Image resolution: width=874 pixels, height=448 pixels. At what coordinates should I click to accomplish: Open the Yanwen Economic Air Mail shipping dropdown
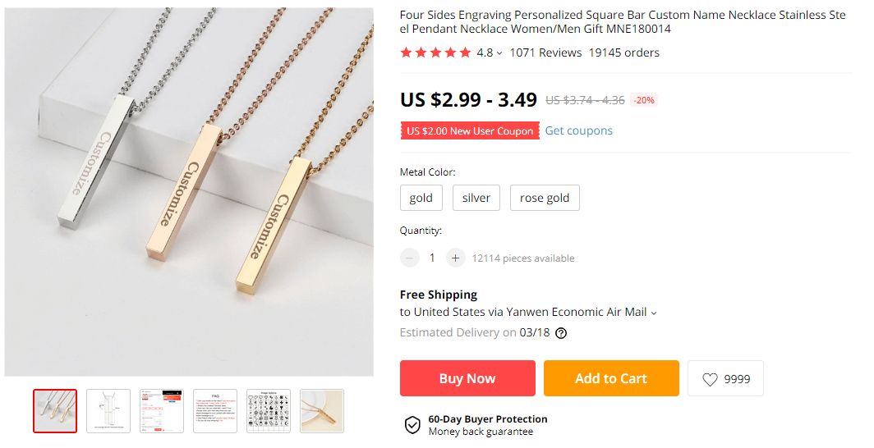tap(654, 313)
